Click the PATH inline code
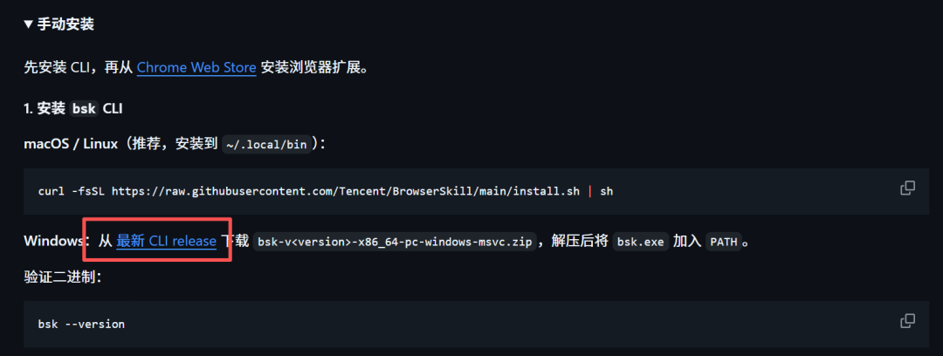943x356 pixels. click(724, 242)
